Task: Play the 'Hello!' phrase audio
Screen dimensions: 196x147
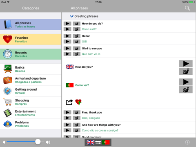Action: coord(67,36)
